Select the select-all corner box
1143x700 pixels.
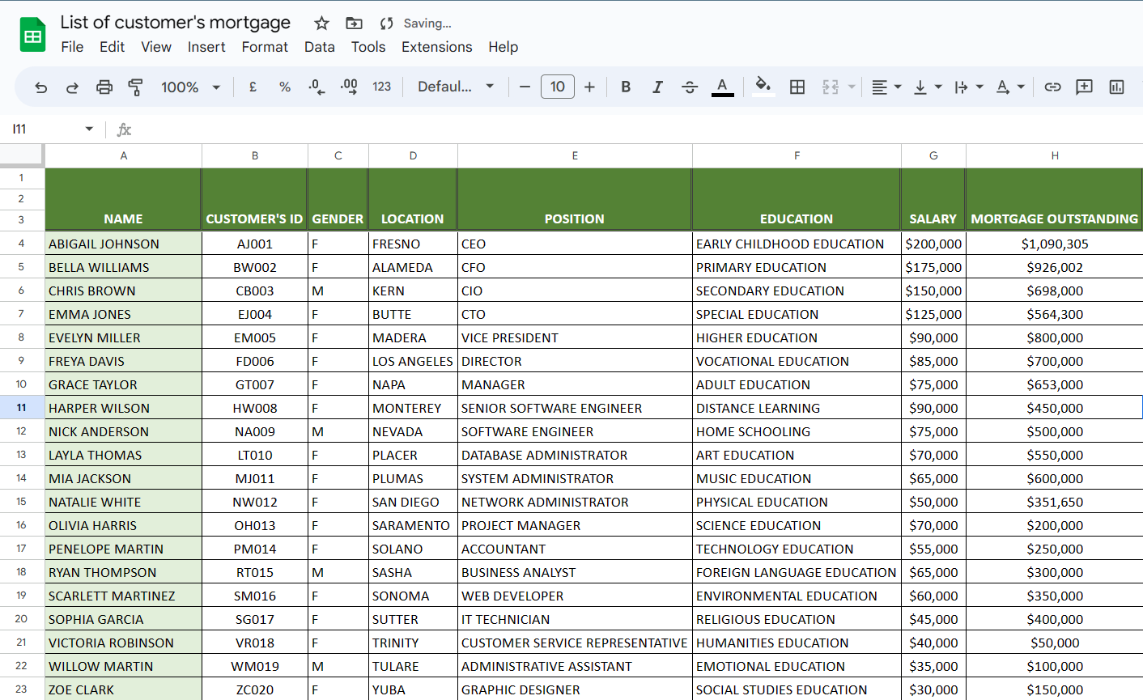(22, 155)
